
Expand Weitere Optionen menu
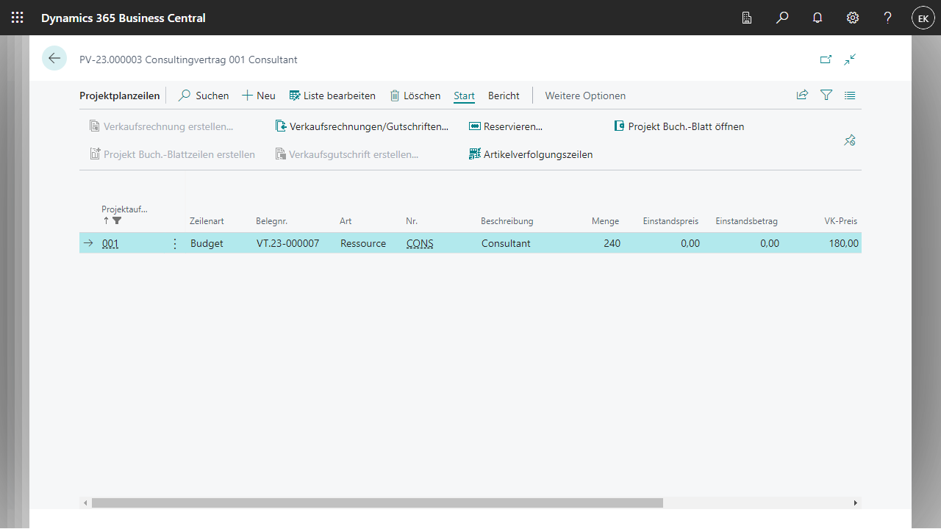point(585,96)
